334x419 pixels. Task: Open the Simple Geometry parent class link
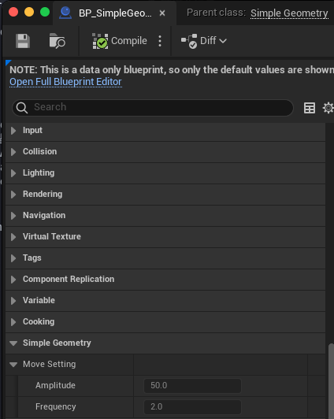pyautogui.click(x=289, y=13)
